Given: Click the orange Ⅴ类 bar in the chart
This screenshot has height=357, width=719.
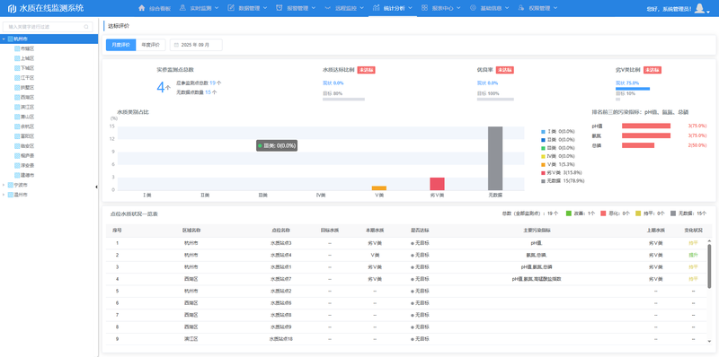Looking at the screenshot, I should (378, 188).
